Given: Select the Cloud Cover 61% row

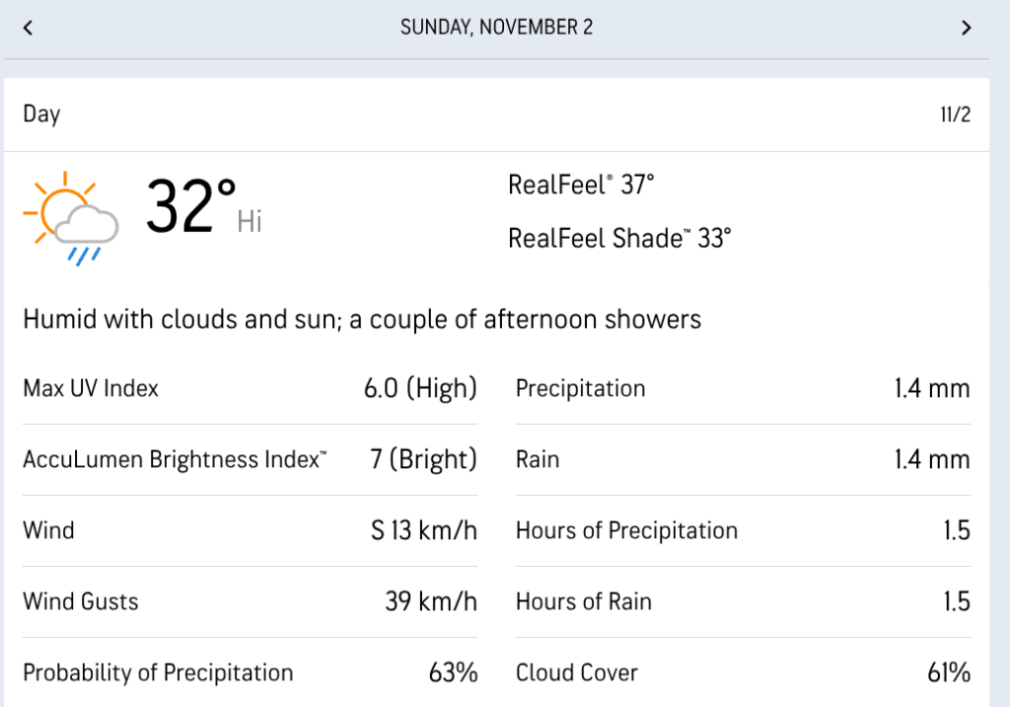Looking at the screenshot, I should (x=743, y=672).
